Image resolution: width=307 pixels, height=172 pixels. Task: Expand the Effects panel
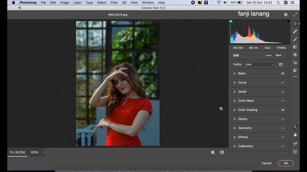point(235,137)
